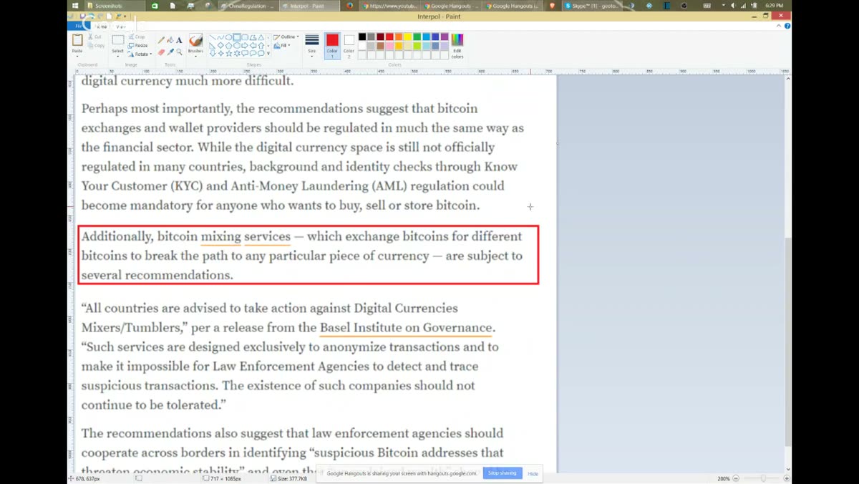Expand the Rotate dropdown
This screenshot has width=859, height=484.
[140, 54]
